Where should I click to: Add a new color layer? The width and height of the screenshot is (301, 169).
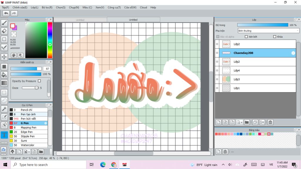pyautogui.click(x=218, y=122)
